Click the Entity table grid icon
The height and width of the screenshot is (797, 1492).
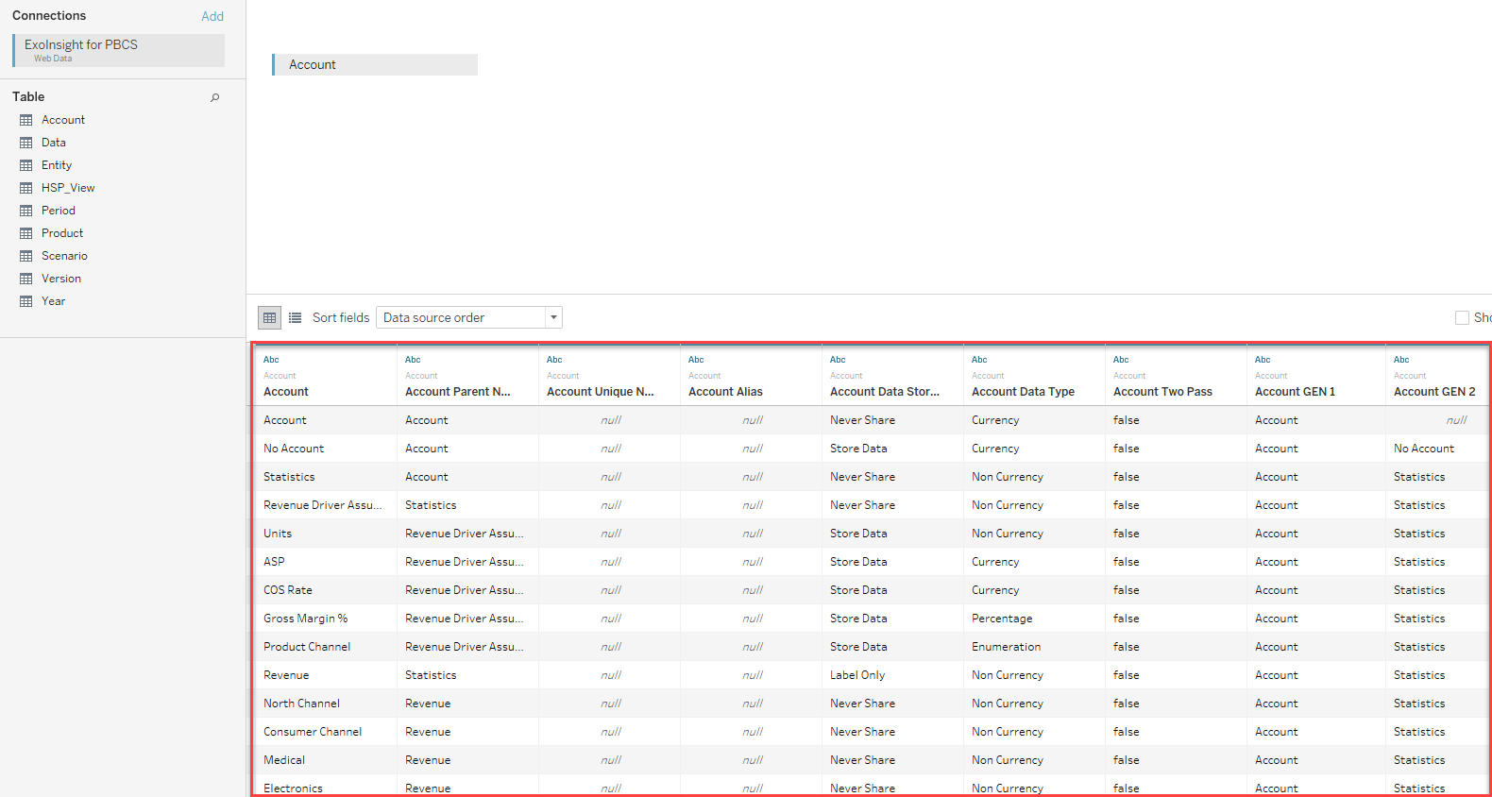[x=26, y=165]
